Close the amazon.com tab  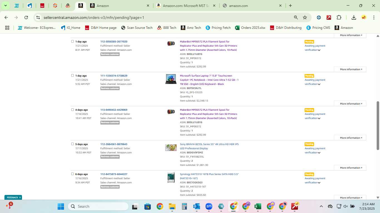click(x=280, y=6)
